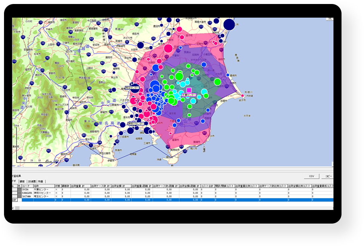The width and height of the screenshot is (364, 246).
Task: Click the 千葉センター text label on the map
Action: [189, 95]
